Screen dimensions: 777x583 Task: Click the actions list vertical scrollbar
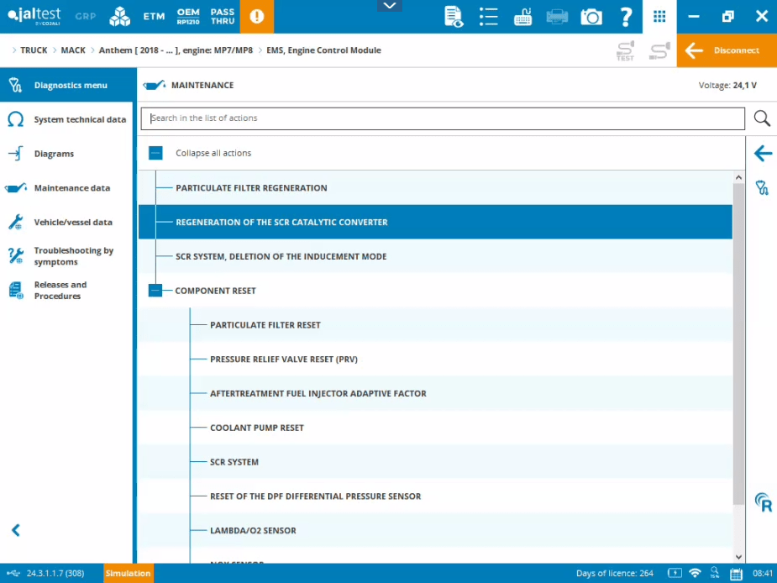click(x=738, y=336)
